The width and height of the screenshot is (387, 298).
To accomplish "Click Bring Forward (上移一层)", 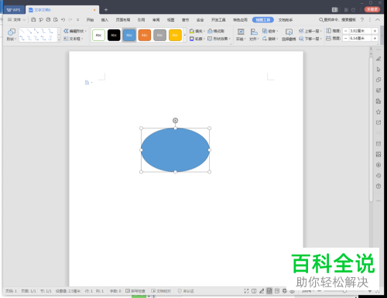I will point(310,31).
